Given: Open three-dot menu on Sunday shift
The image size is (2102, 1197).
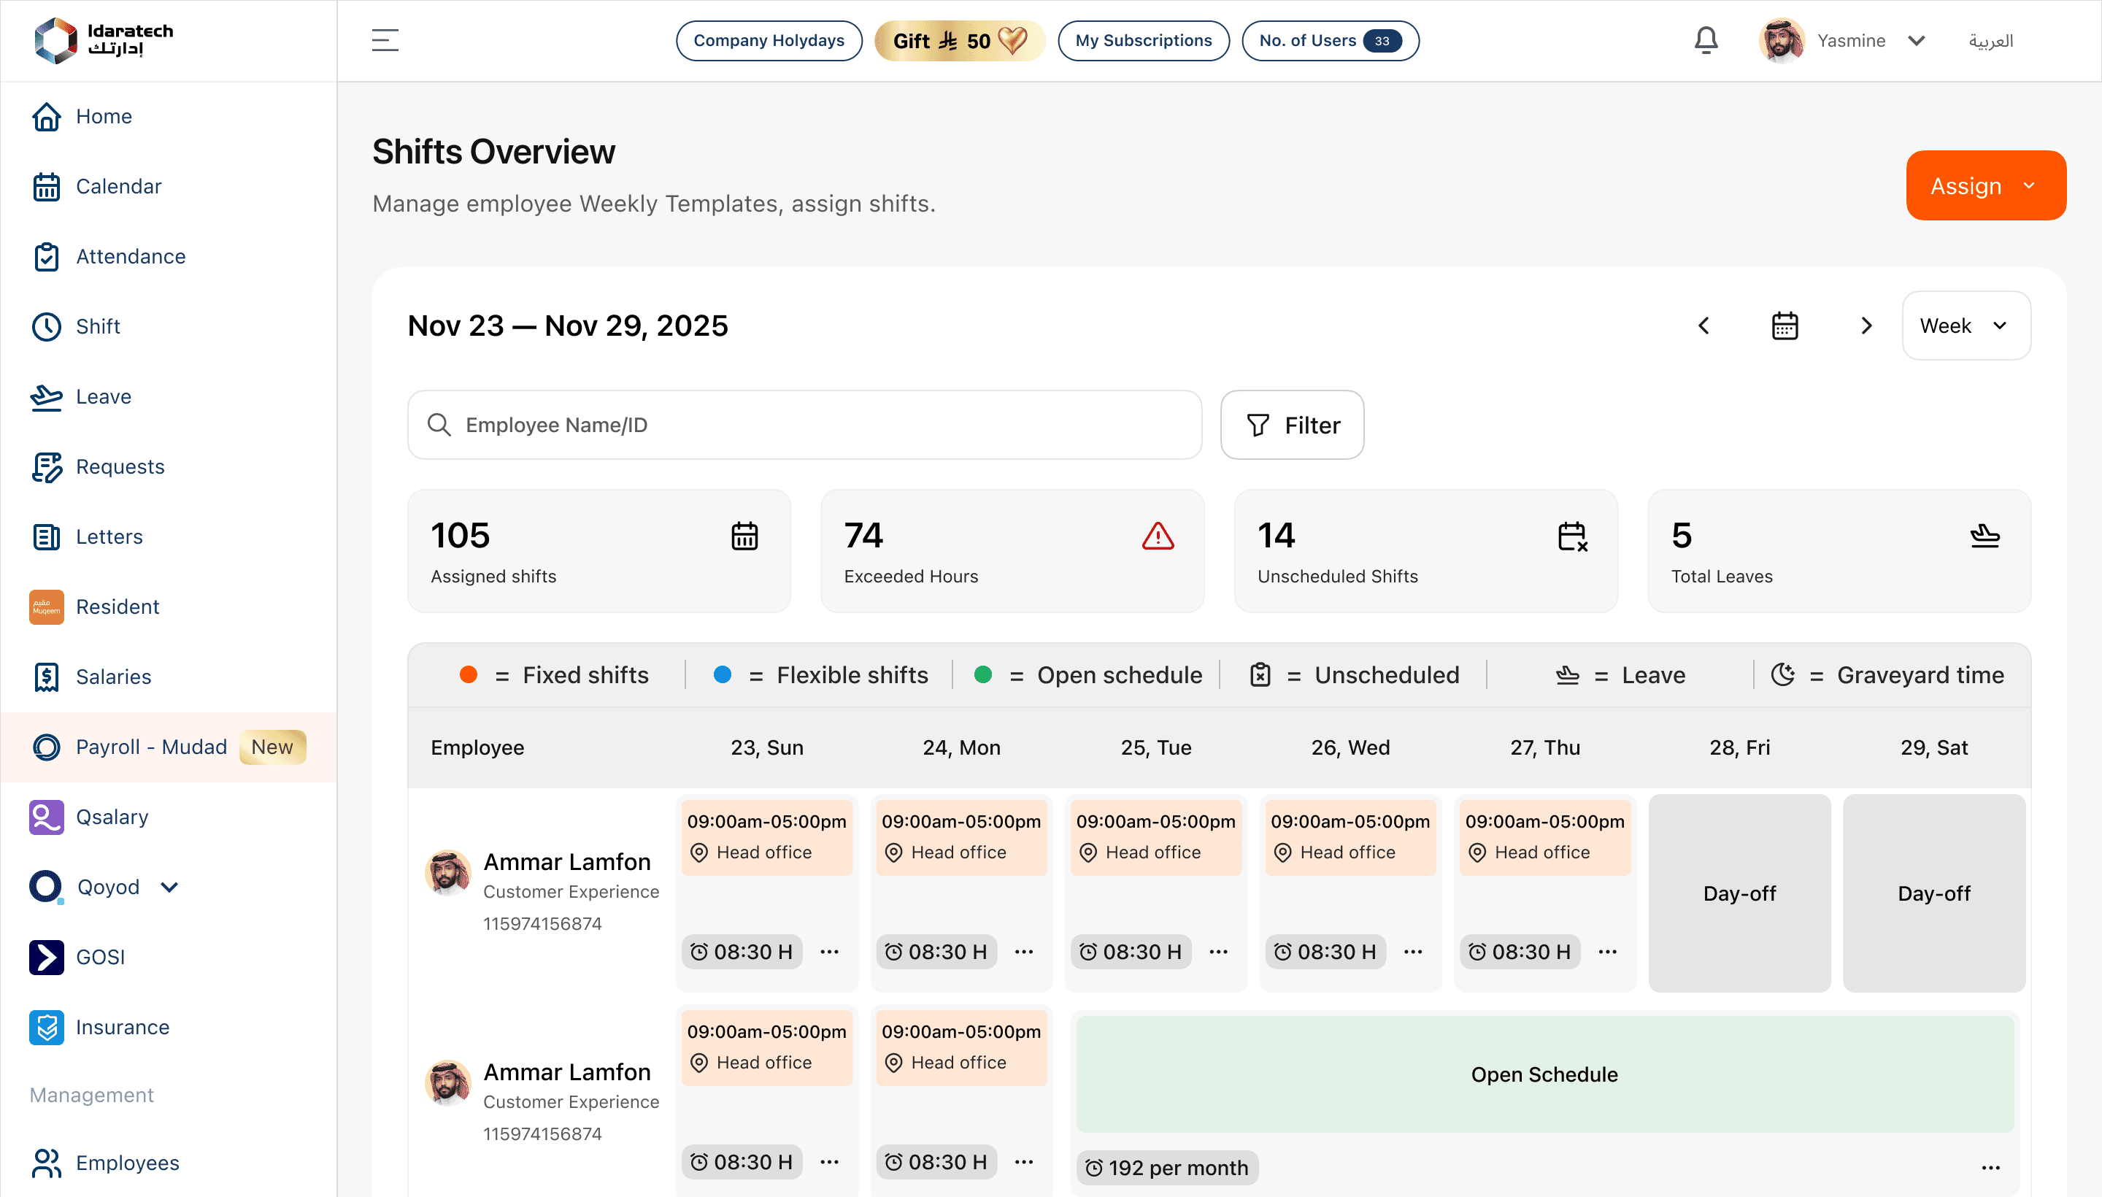Looking at the screenshot, I should click(829, 952).
